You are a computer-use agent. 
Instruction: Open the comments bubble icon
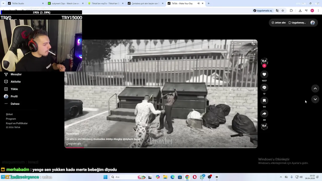264,87
